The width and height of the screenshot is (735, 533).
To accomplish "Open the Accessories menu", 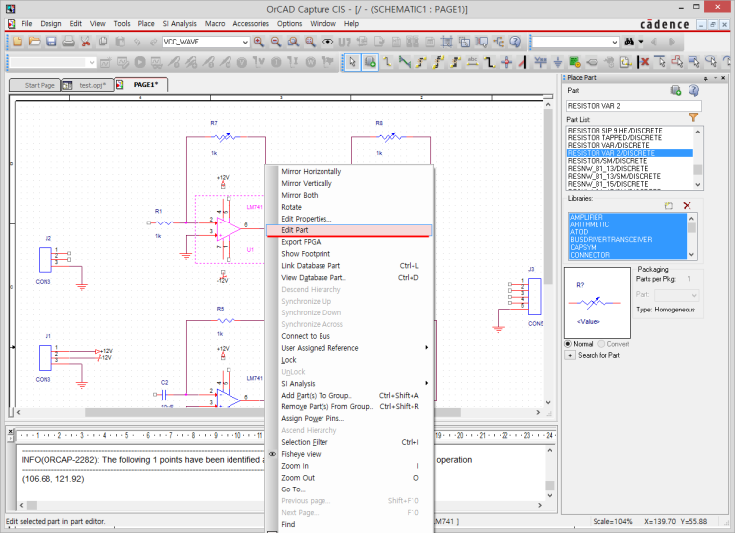I will pyautogui.click(x=251, y=23).
